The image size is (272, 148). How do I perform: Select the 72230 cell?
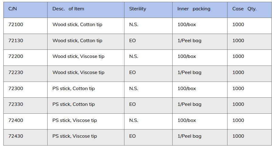click(x=16, y=72)
